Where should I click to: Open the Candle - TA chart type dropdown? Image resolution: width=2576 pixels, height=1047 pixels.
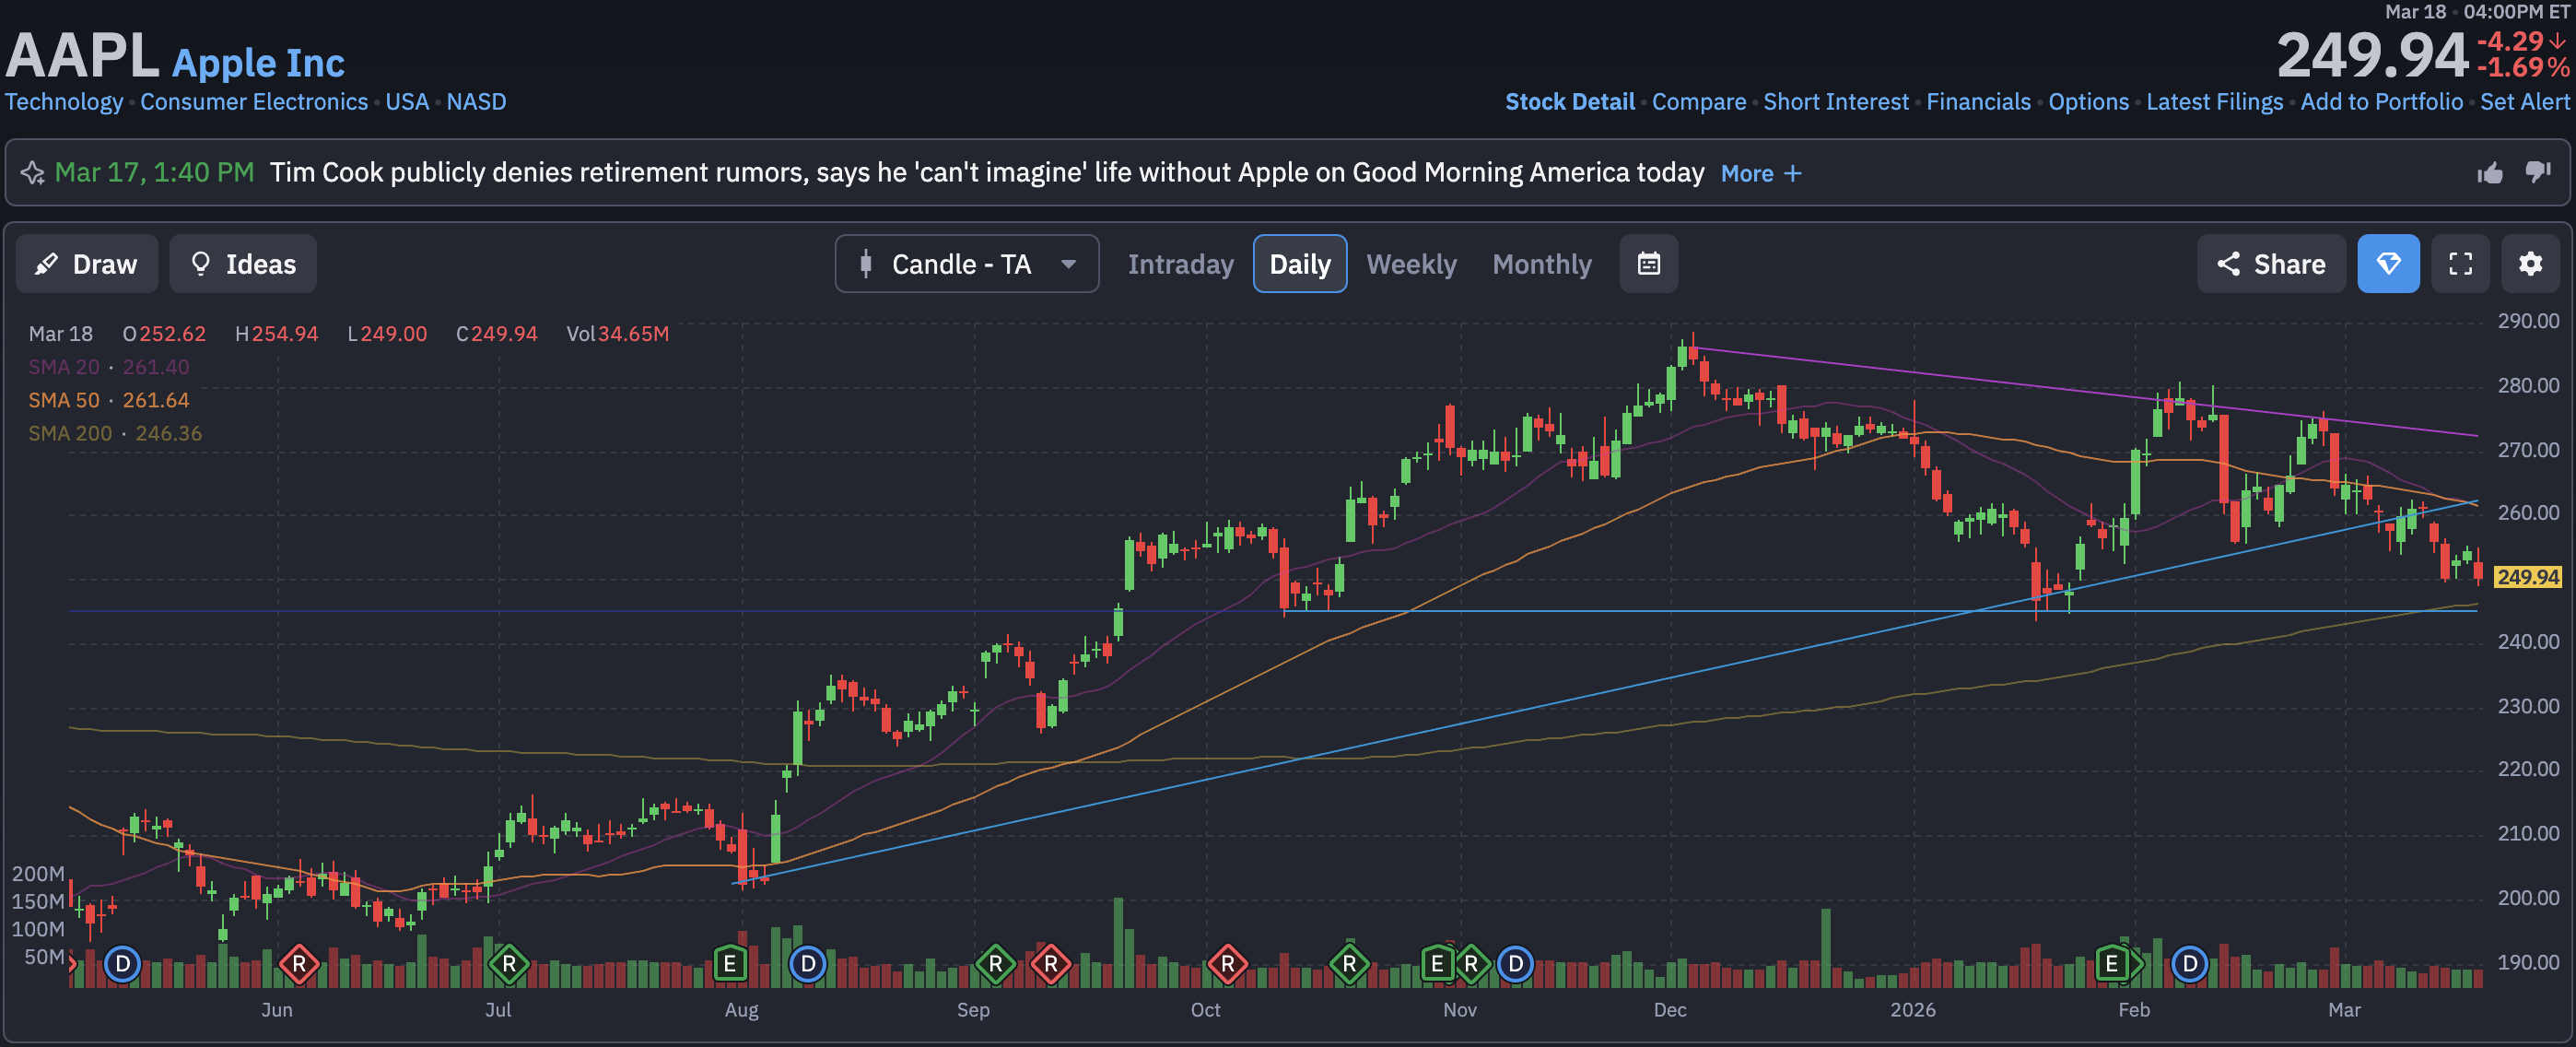966,264
